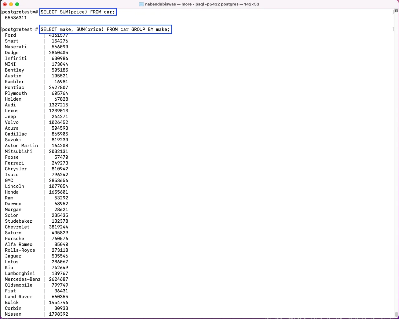Click the GROUP BY make query text

[105, 29]
